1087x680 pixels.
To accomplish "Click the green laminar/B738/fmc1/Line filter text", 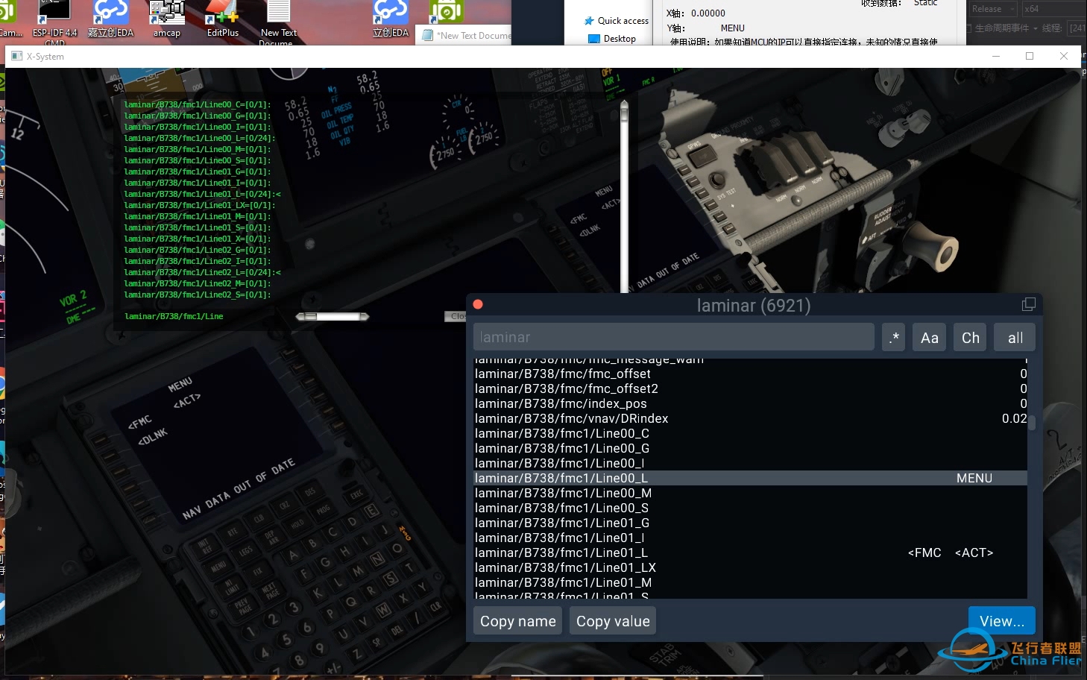I will click(174, 316).
